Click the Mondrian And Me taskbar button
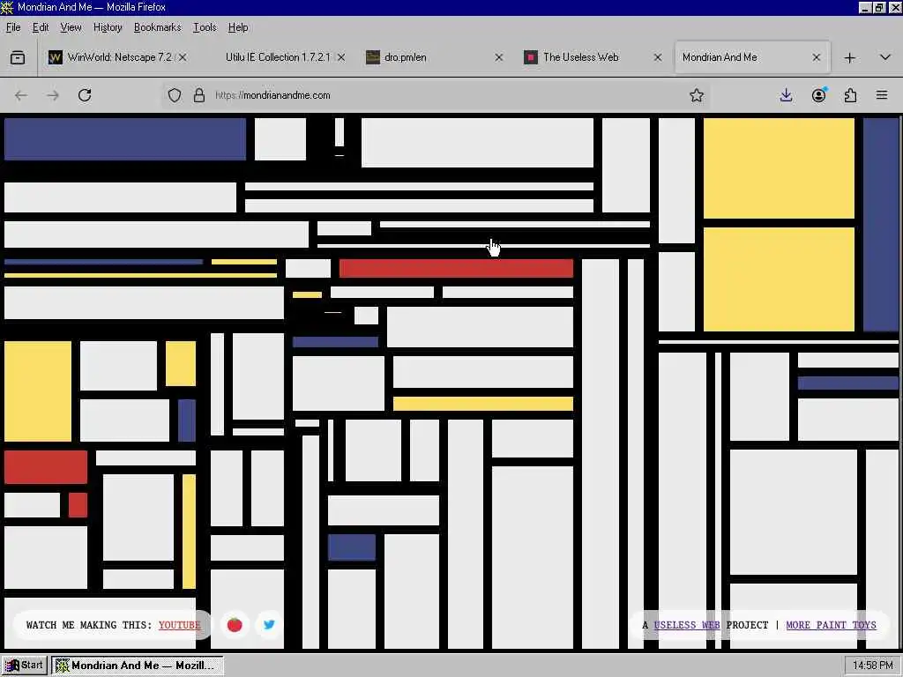The image size is (903, 677). pyautogui.click(x=137, y=666)
